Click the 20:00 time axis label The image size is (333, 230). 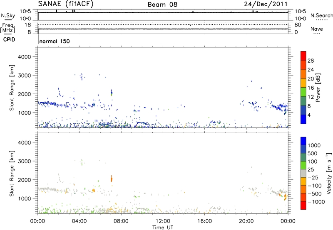(246, 221)
